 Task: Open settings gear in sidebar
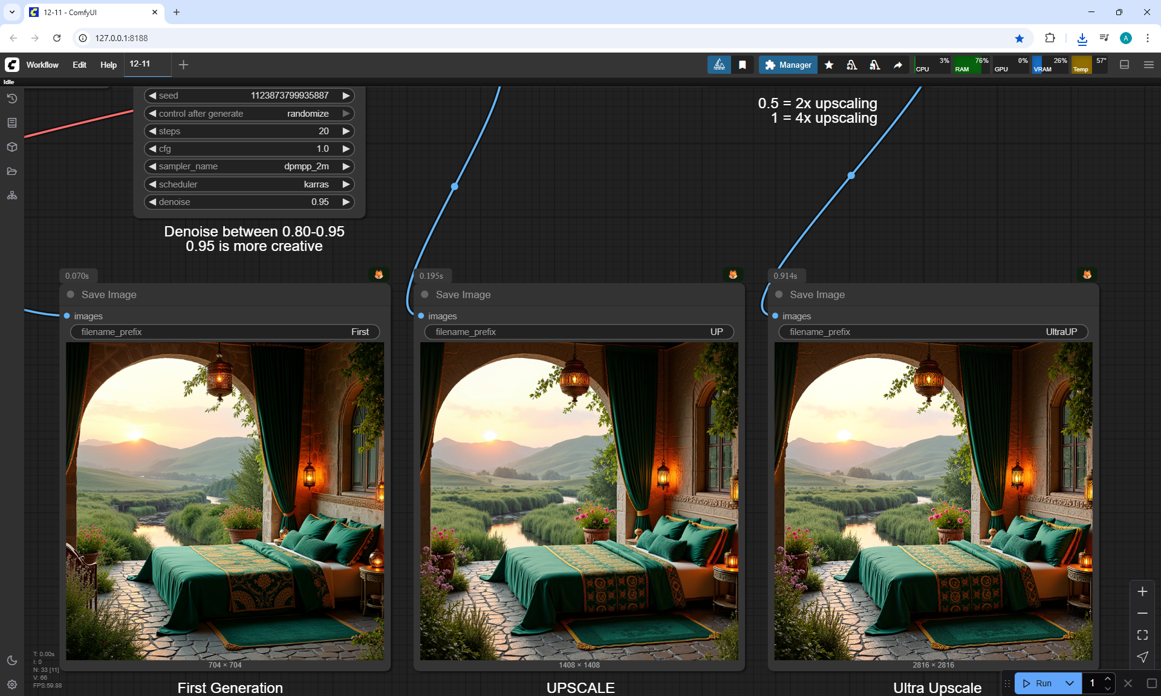pos(11,685)
